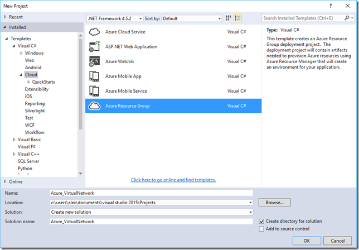Switch to medium icons list view
Viewport: 359px width, 250px height.
point(237,18)
